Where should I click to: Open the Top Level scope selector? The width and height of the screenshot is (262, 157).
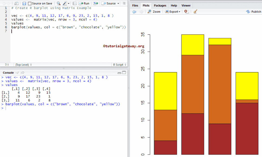point(24,65)
